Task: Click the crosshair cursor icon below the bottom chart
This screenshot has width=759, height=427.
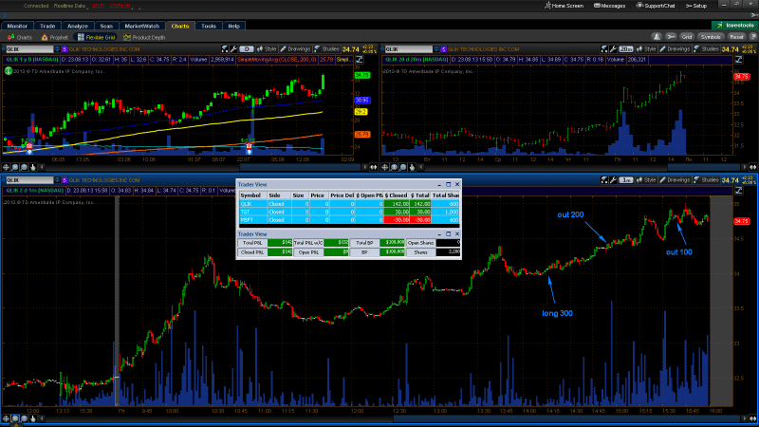Action: coord(6,418)
